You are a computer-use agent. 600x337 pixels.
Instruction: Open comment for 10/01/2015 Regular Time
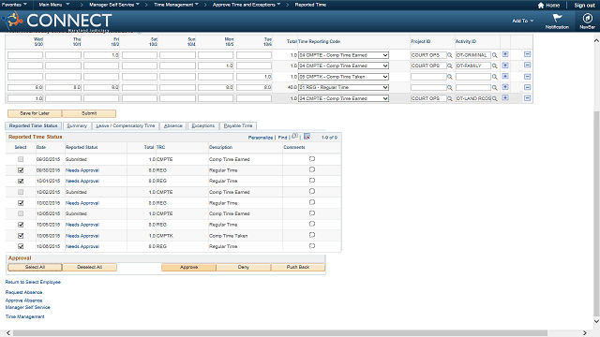tap(312, 181)
